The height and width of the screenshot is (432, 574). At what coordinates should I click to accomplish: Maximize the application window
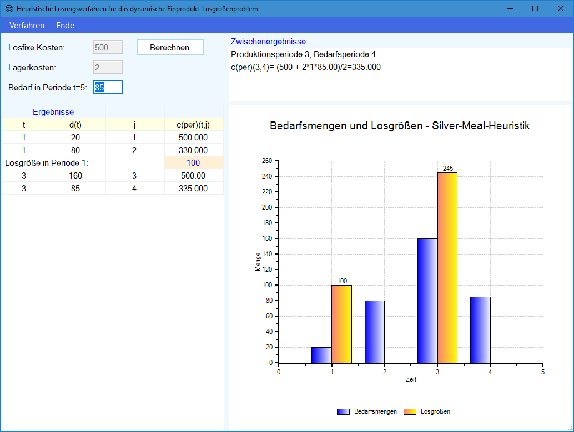[x=535, y=9]
